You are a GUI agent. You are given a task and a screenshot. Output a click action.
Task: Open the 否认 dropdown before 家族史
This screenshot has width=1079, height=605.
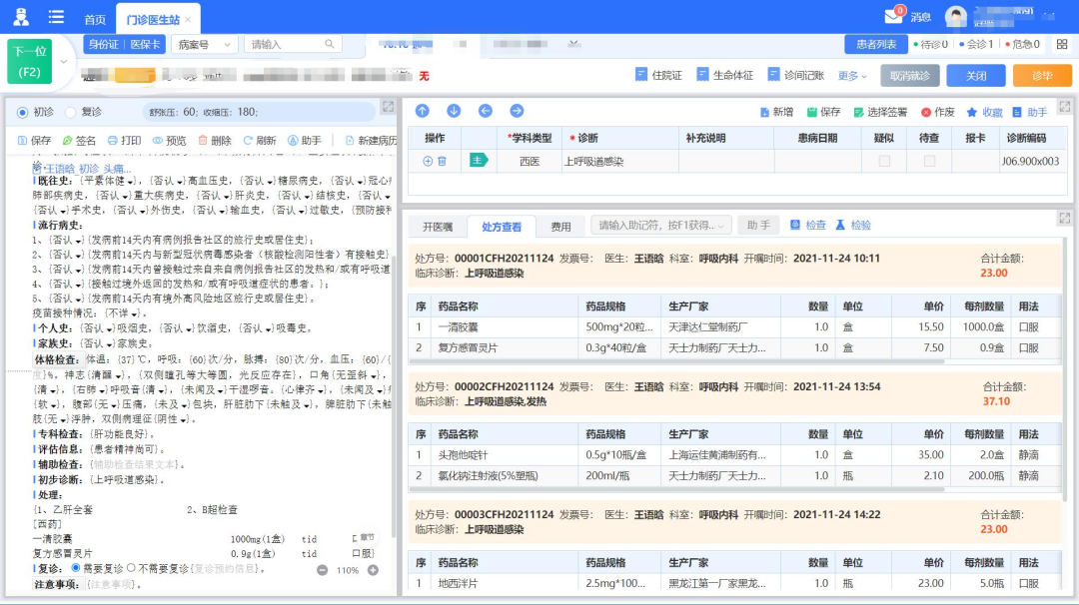97,343
